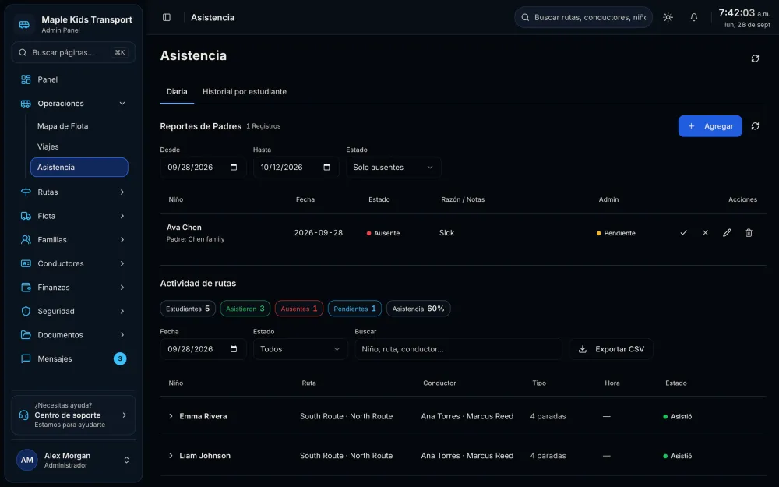779x487 pixels.
Task: Open notifications bell icon
Action: click(694, 17)
